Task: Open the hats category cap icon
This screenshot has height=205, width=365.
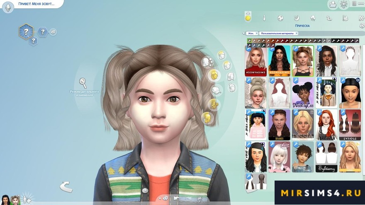Action: click(x=217, y=90)
